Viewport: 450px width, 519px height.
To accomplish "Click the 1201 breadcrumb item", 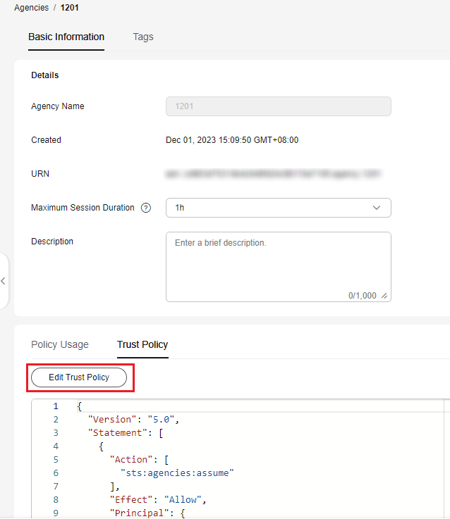I will pos(71,7).
